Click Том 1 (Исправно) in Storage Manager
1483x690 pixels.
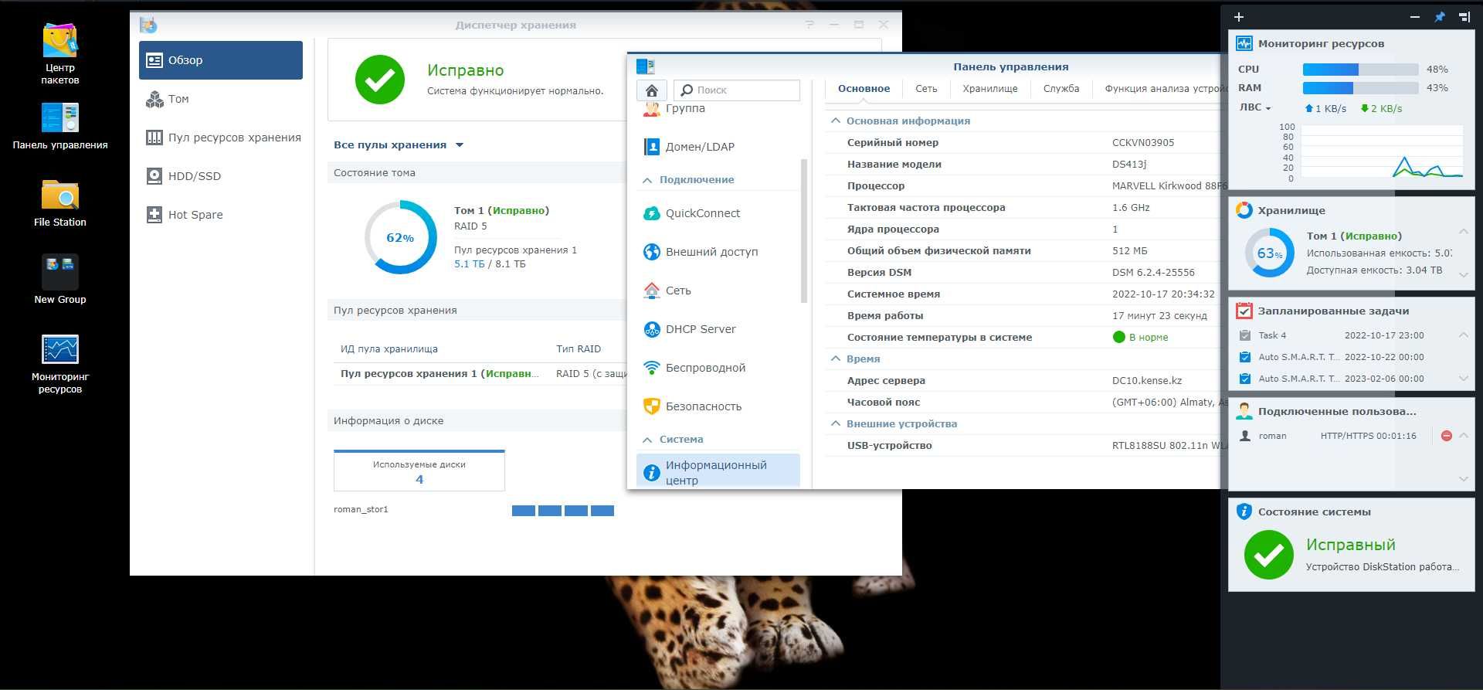501,211
